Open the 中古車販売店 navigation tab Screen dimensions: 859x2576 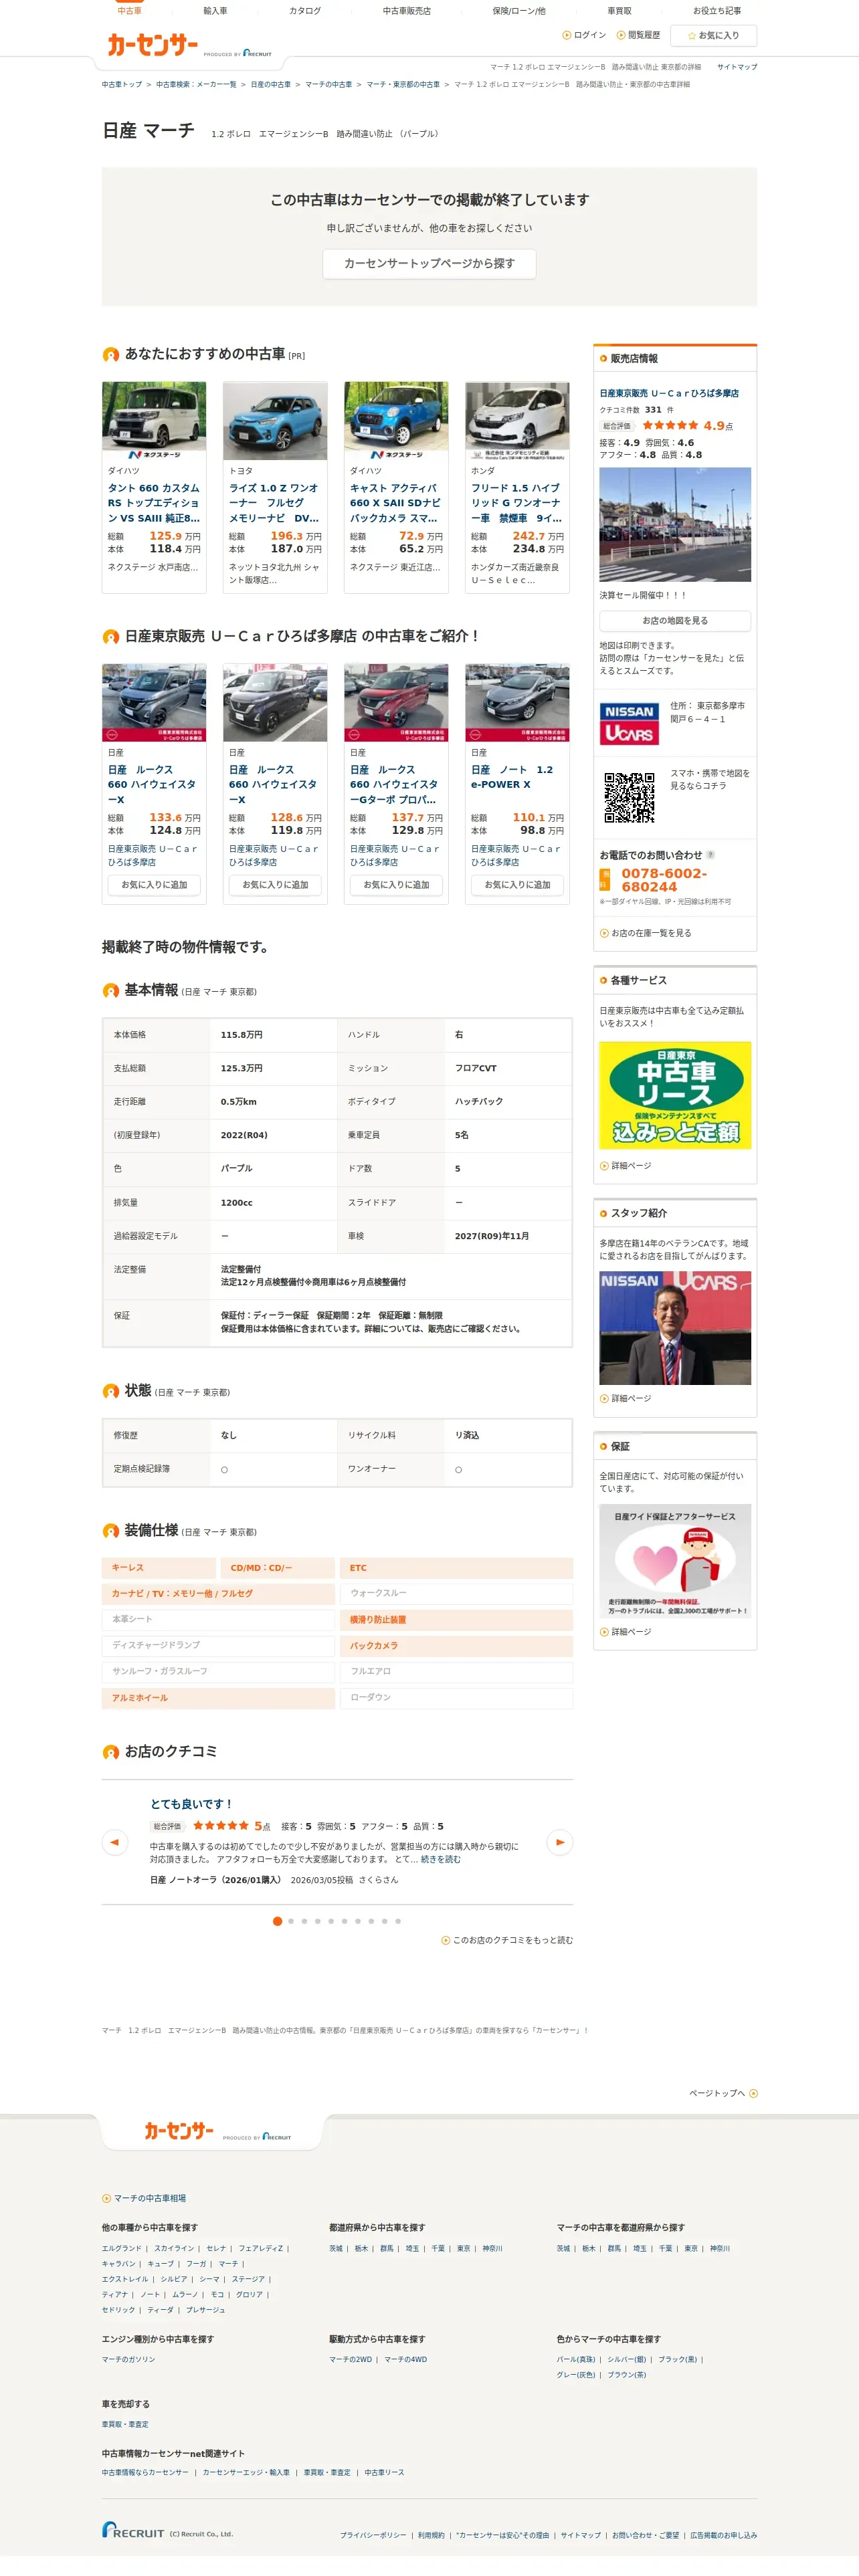tap(406, 10)
